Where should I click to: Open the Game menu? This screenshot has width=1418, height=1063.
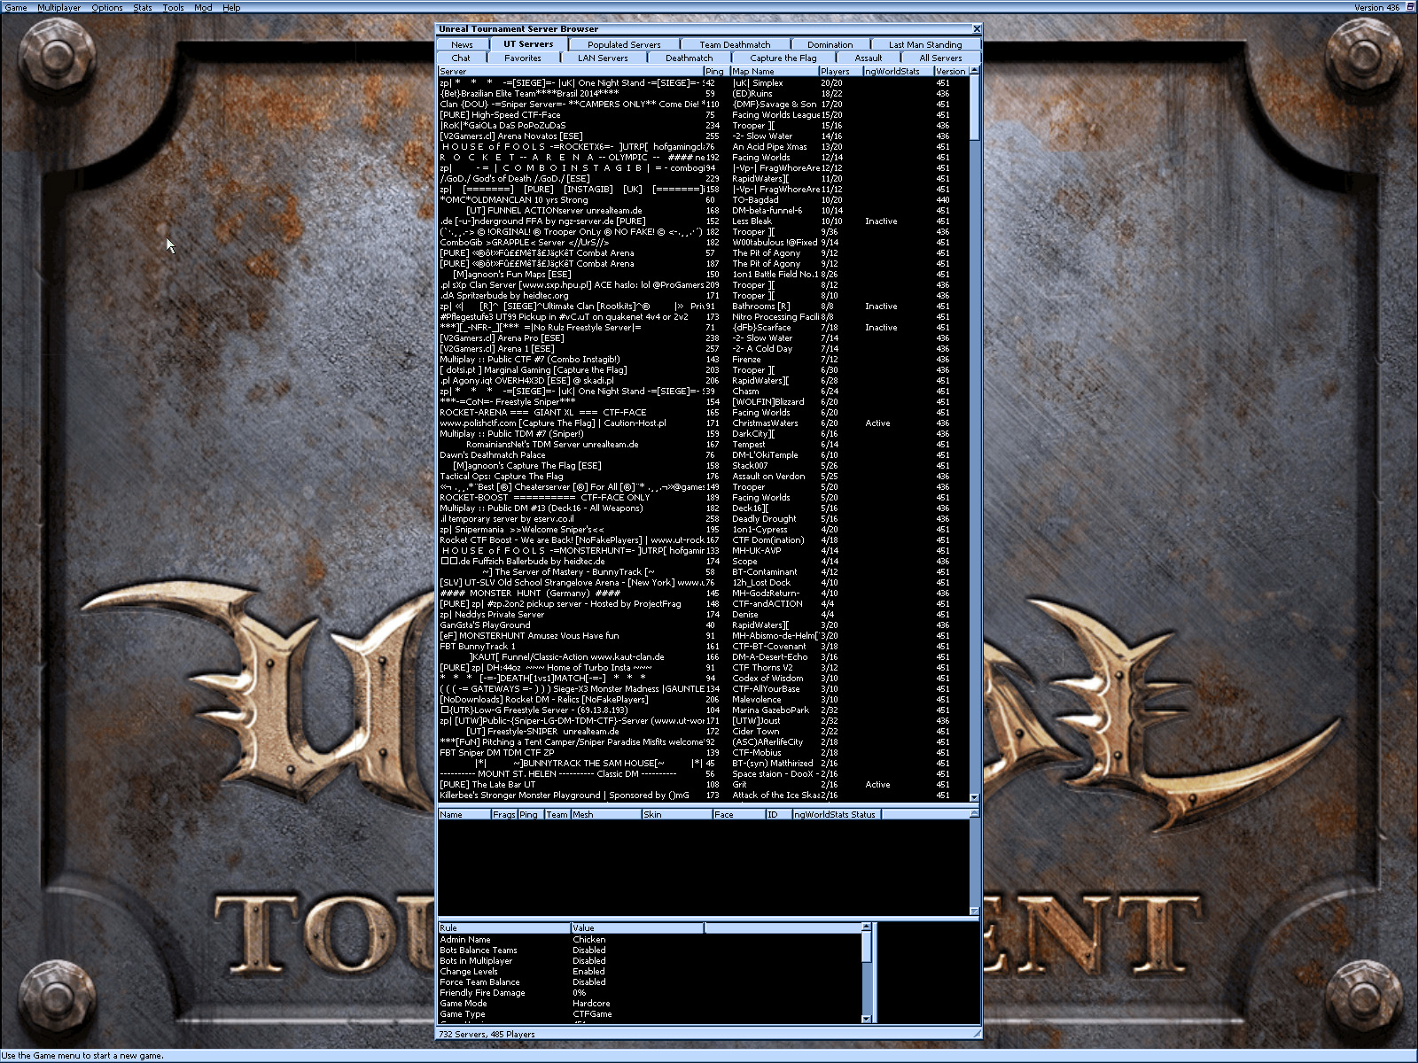[x=16, y=7]
